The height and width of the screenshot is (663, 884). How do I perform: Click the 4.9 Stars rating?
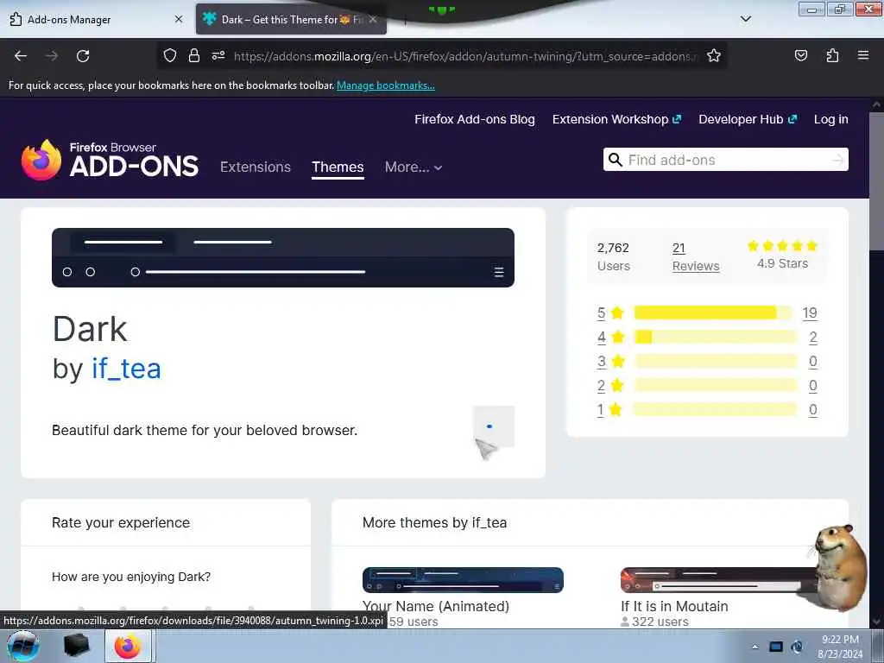pyautogui.click(x=782, y=255)
